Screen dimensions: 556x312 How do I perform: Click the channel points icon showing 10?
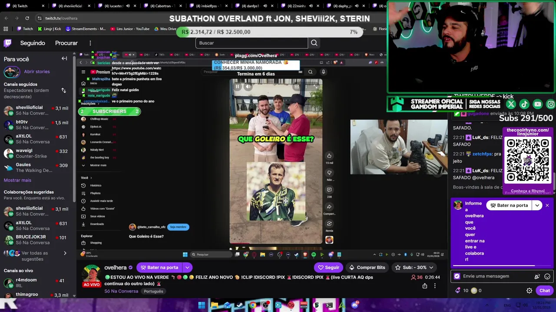457,290
